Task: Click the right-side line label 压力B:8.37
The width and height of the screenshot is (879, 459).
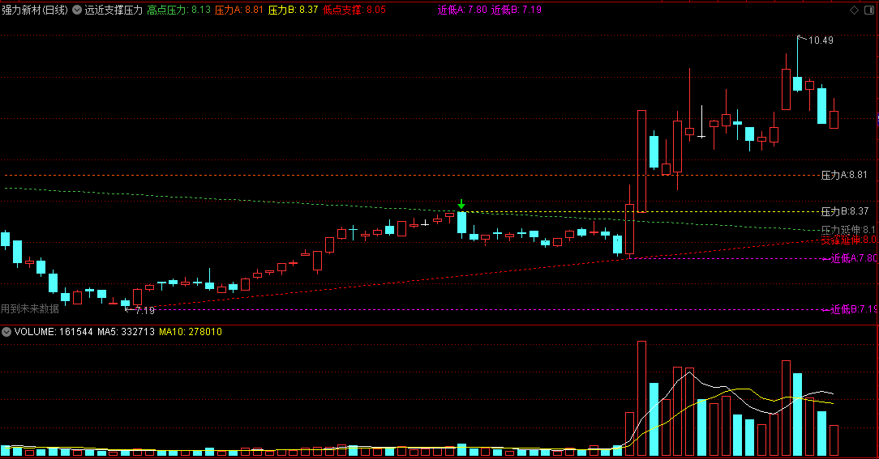Action: (x=845, y=211)
